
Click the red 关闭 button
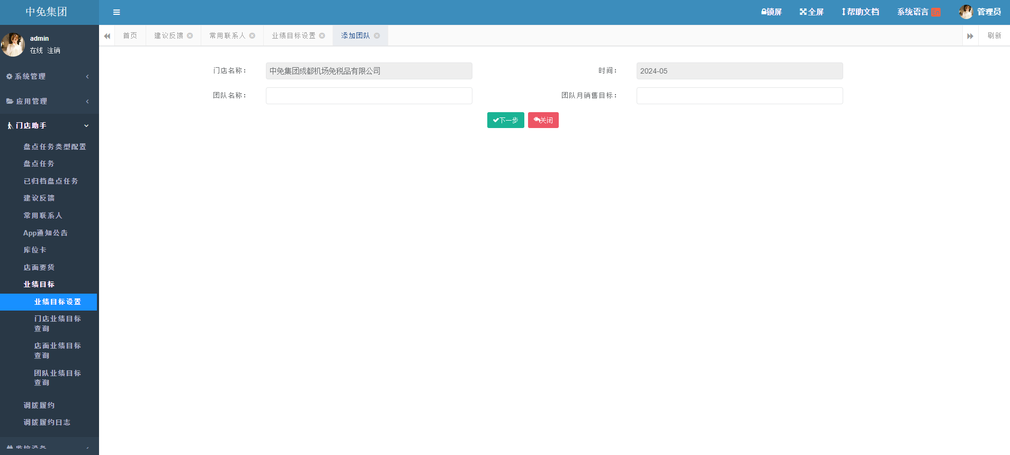[543, 120]
